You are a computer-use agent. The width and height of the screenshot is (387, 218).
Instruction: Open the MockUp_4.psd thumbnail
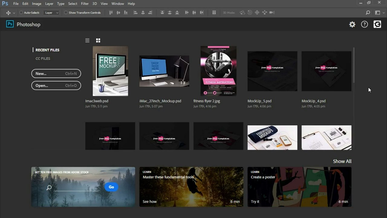[327, 71]
